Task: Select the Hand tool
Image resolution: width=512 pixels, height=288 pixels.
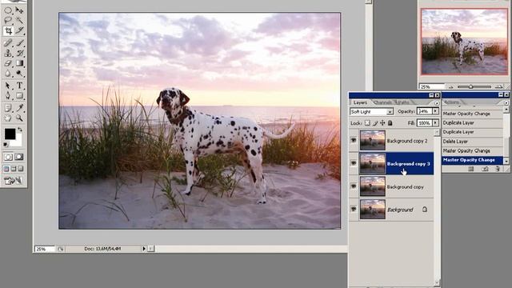Action: (8, 118)
